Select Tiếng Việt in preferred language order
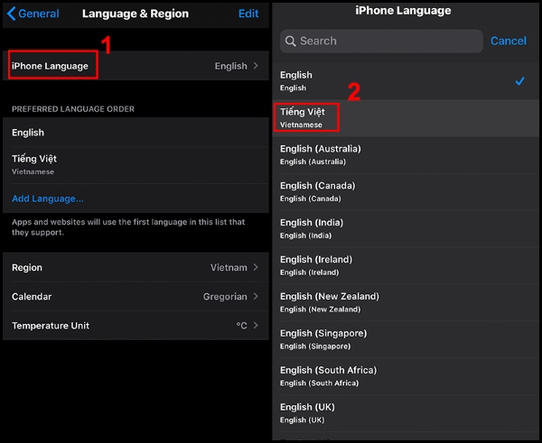Screen dimensions: 542x443 (x=135, y=165)
